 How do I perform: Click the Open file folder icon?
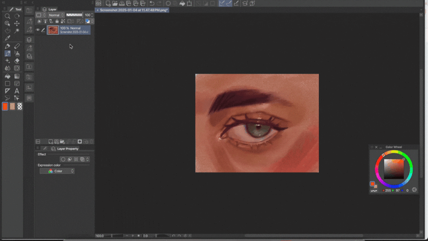click(x=115, y=3)
